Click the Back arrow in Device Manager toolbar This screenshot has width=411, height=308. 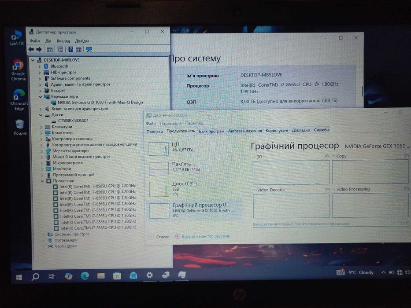click(31, 49)
